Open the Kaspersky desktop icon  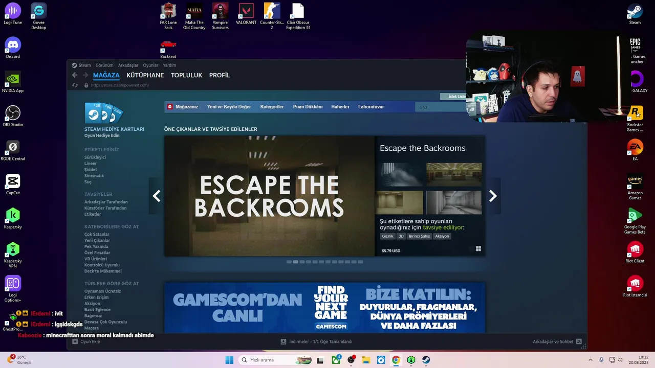pyautogui.click(x=13, y=218)
